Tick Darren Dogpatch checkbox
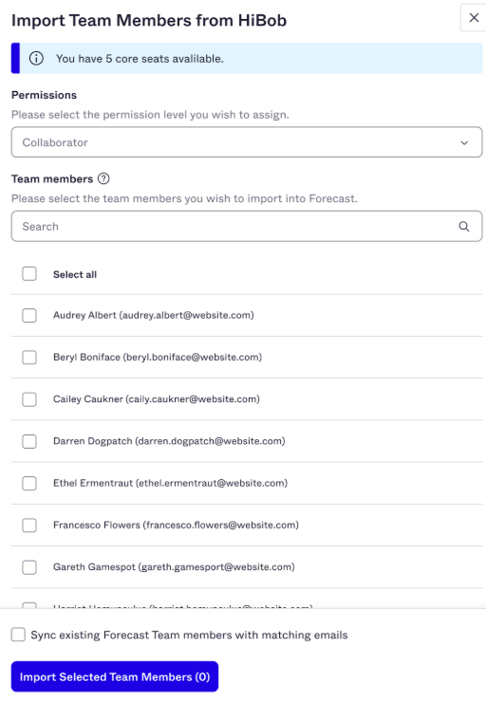The image size is (486, 702). (x=29, y=441)
